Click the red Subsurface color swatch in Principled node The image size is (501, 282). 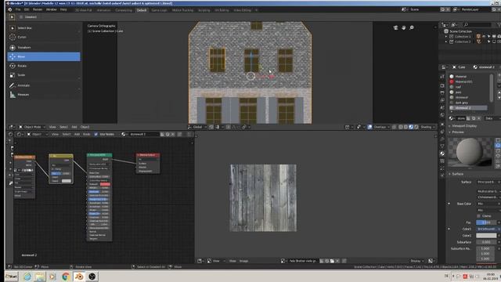(105, 184)
